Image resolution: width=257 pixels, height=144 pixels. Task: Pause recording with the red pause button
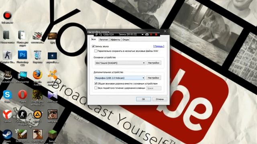coord(151,34)
